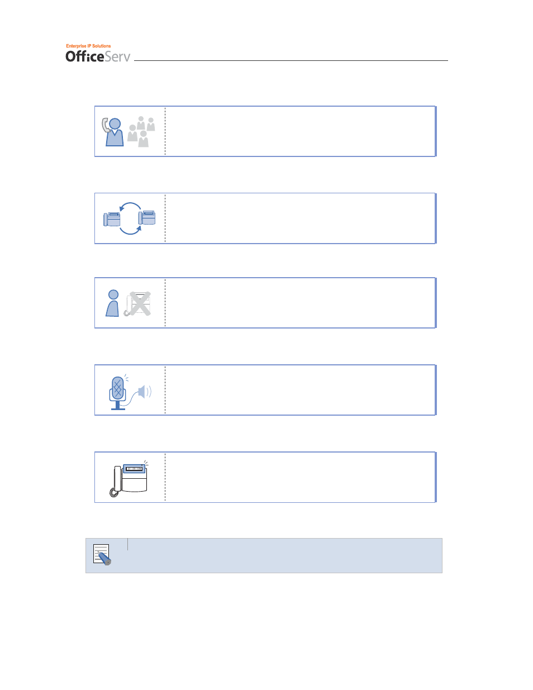This screenshot has width=533, height=690.
Task: Select the orange Enterprise IP Solutions tagline
Action: [x=88, y=46]
